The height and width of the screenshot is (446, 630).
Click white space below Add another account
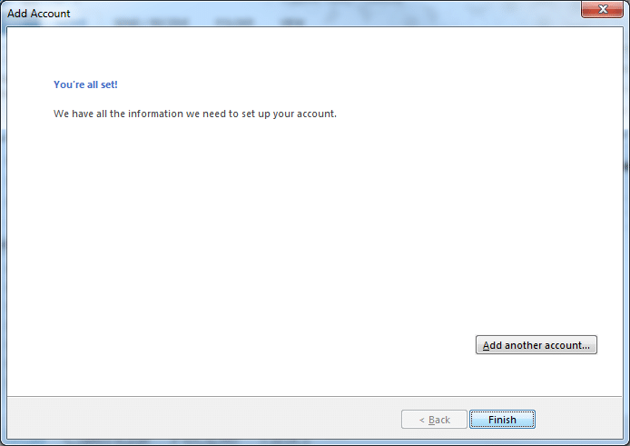pyautogui.click(x=536, y=376)
